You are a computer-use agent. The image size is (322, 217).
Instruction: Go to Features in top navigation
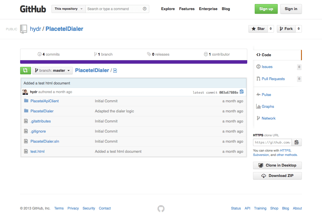pos(187,9)
